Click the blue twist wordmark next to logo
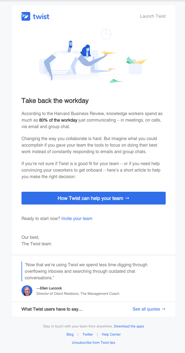The width and height of the screenshot is (185, 353). (x=41, y=16)
